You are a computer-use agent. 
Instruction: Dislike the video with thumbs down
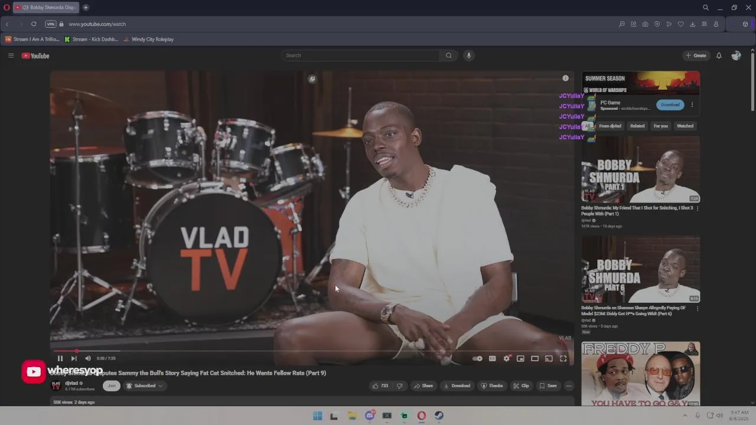399,386
